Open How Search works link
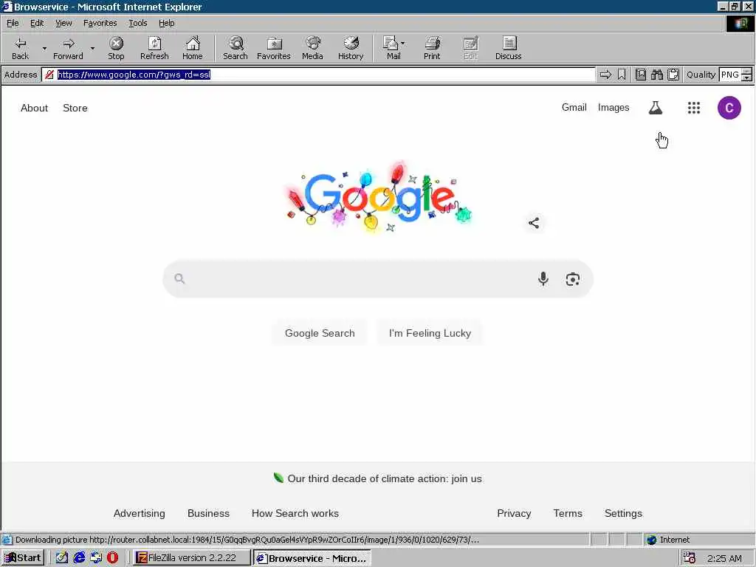This screenshot has width=756, height=567. 295,514
